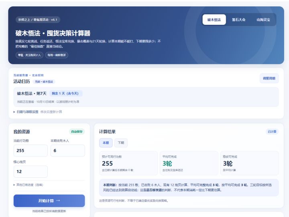Select the 本期 results tab
The height and width of the screenshot is (217, 289).
coord(106,143)
